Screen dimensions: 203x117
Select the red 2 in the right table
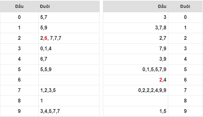tap(161, 80)
